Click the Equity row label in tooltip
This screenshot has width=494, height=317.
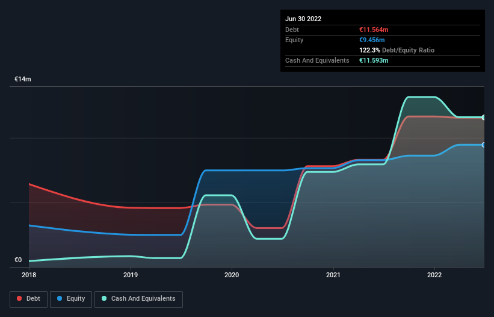tap(294, 40)
